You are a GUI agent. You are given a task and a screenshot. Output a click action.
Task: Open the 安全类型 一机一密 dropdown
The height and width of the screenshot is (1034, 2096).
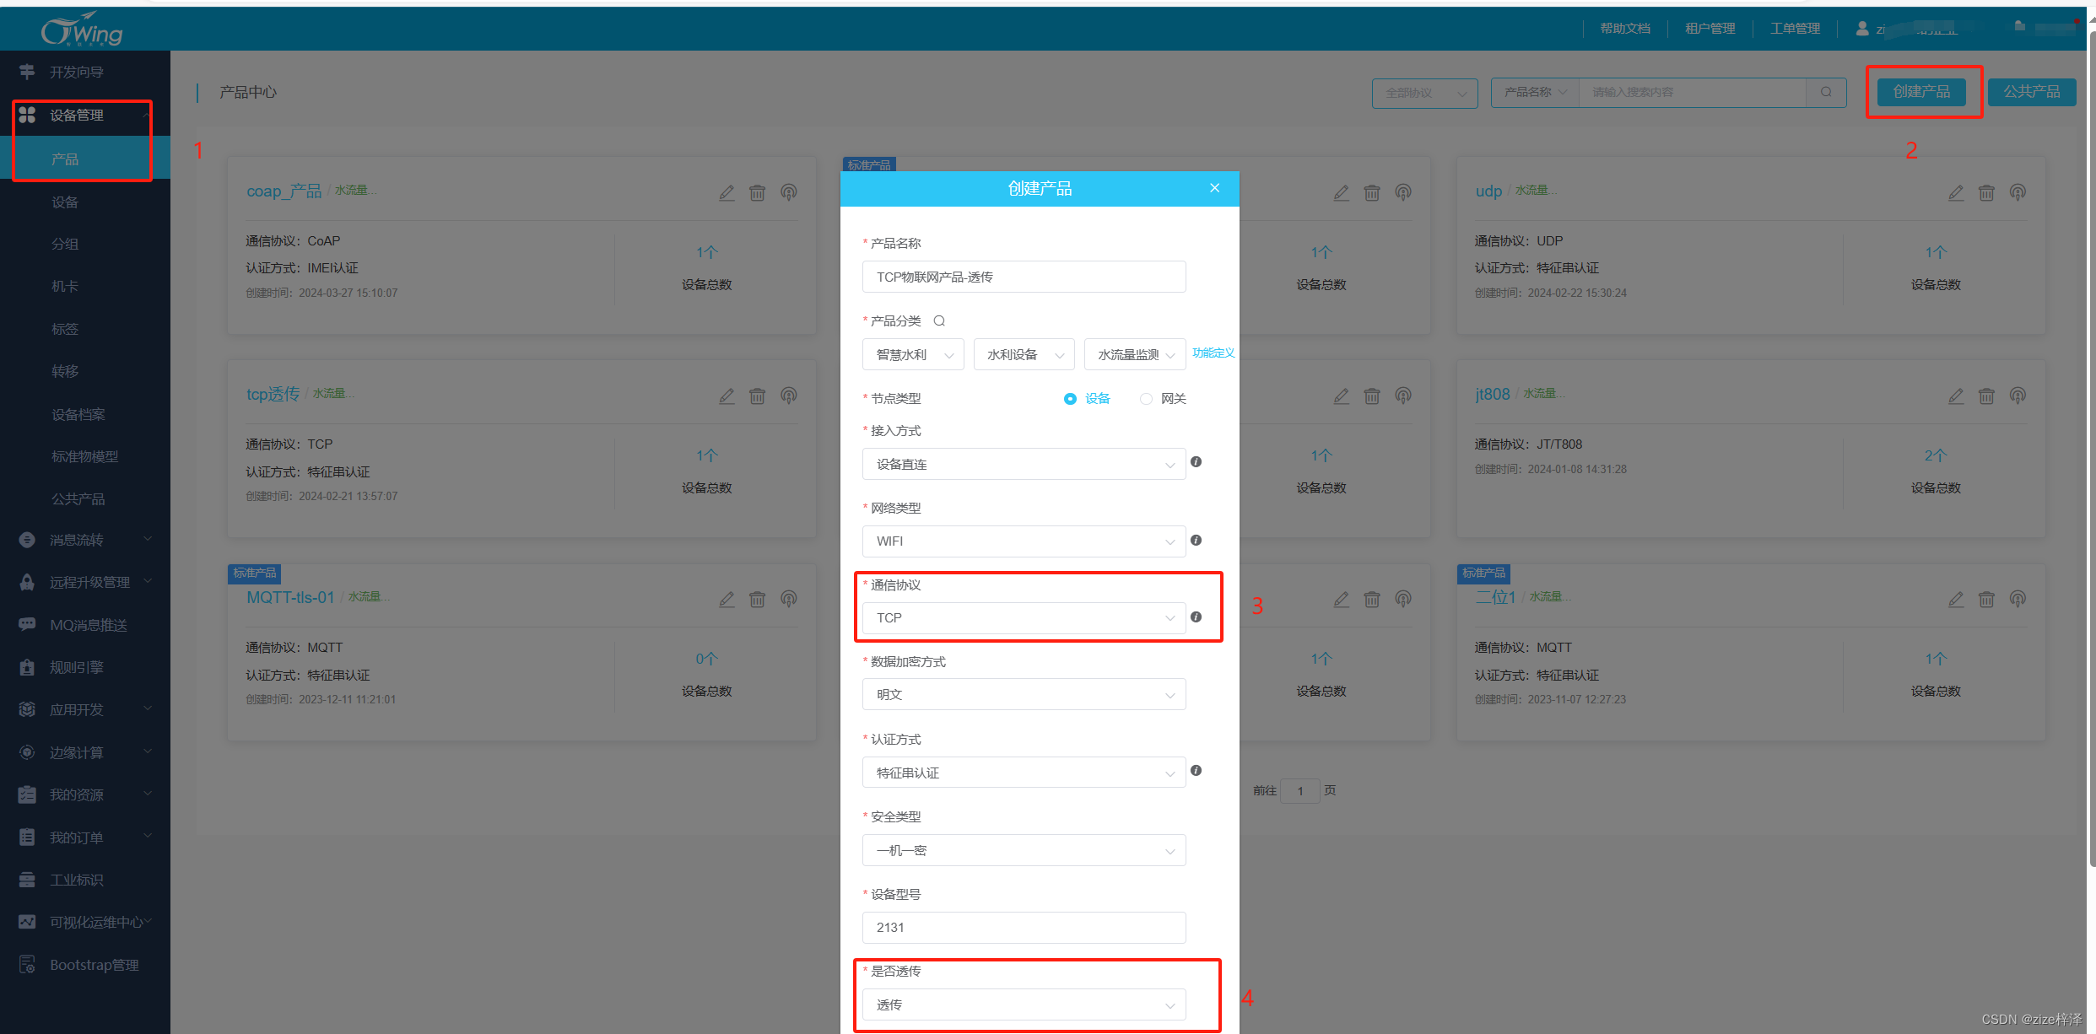click(1024, 850)
